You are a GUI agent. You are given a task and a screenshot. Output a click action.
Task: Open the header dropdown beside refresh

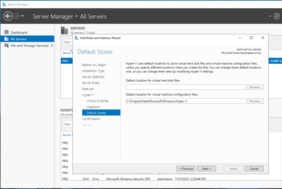(x=270, y=16)
